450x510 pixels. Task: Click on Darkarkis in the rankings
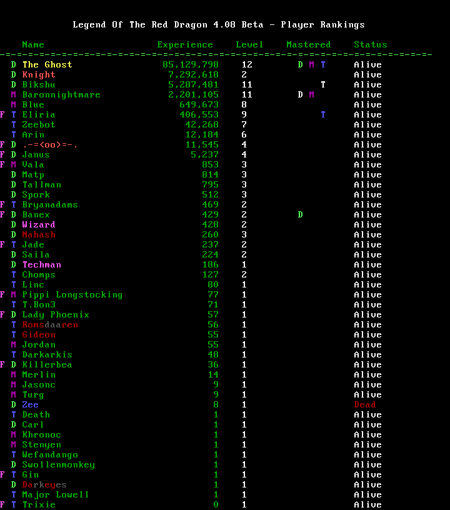click(x=47, y=355)
